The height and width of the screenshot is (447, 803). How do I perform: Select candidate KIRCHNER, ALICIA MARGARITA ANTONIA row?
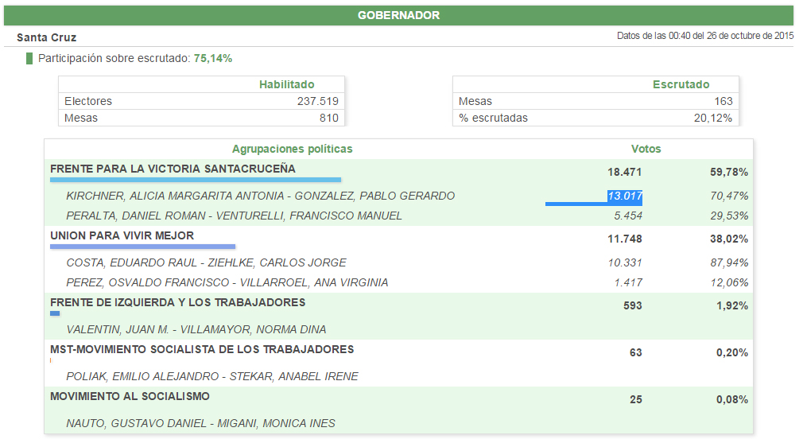(260, 196)
